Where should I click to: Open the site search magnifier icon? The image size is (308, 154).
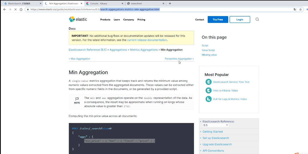pyautogui.click(x=257, y=19)
